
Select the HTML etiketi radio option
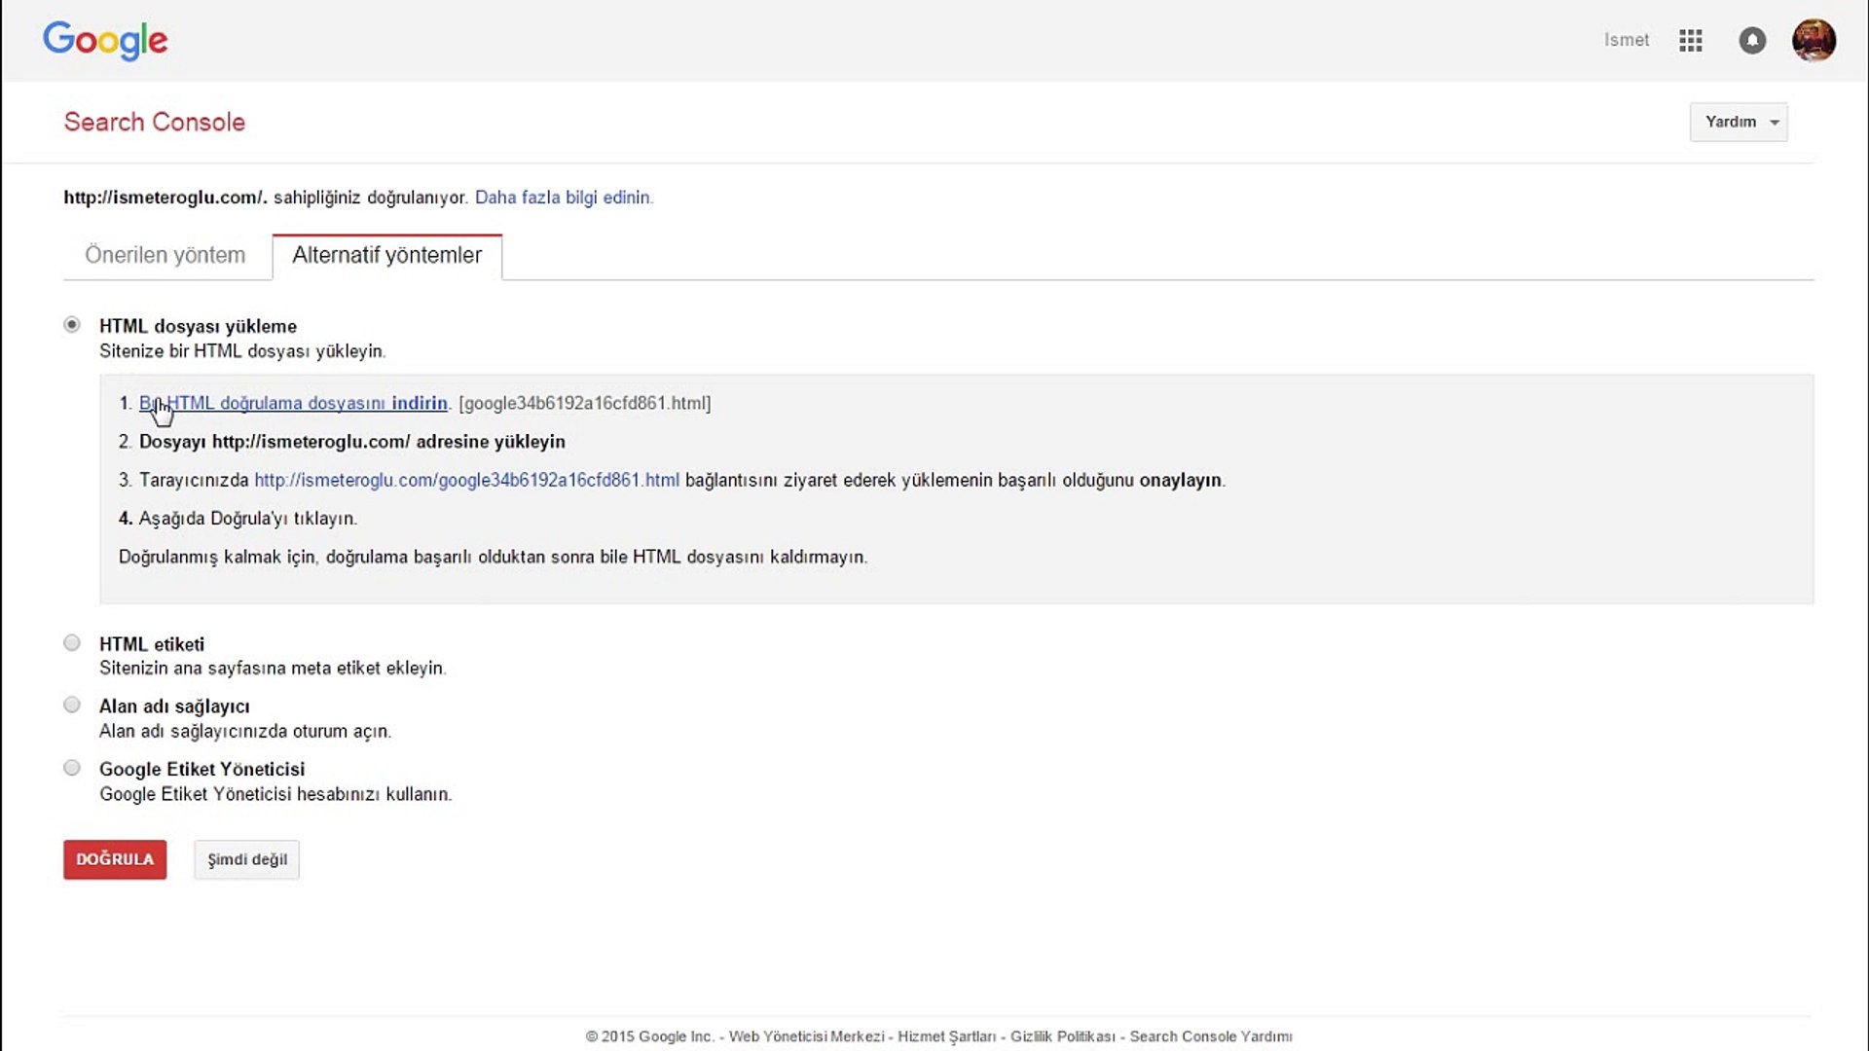(72, 643)
